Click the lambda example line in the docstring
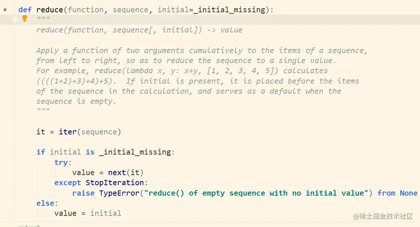 click(x=182, y=71)
